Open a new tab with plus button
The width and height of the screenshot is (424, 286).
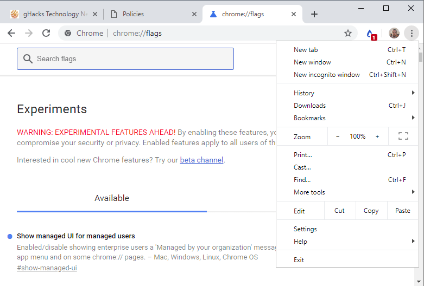314,14
